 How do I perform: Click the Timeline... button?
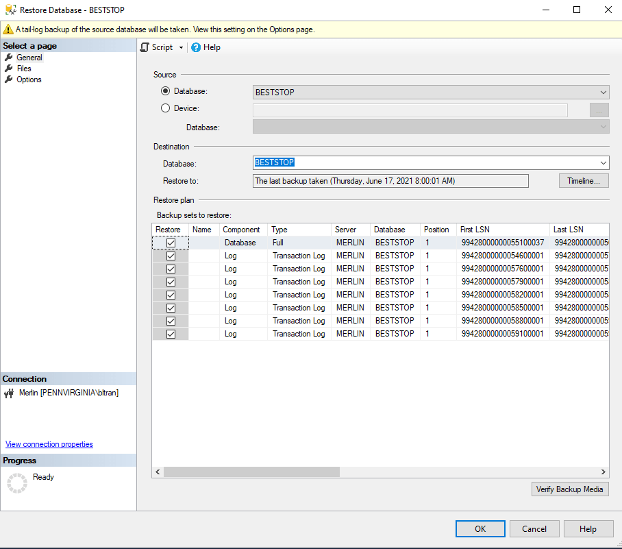click(584, 181)
